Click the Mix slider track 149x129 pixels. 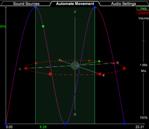(144, 94)
